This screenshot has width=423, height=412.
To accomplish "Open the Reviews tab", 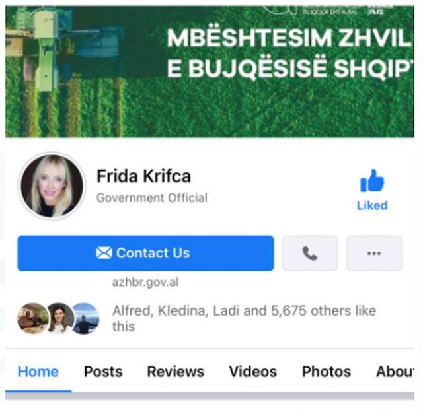I will click(x=176, y=372).
